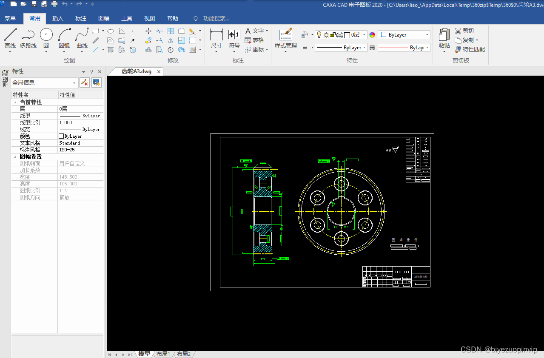Image resolution: width=544 pixels, height=358 pixels.
Task: Click the mirror tool icon
Action: coord(171,40)
